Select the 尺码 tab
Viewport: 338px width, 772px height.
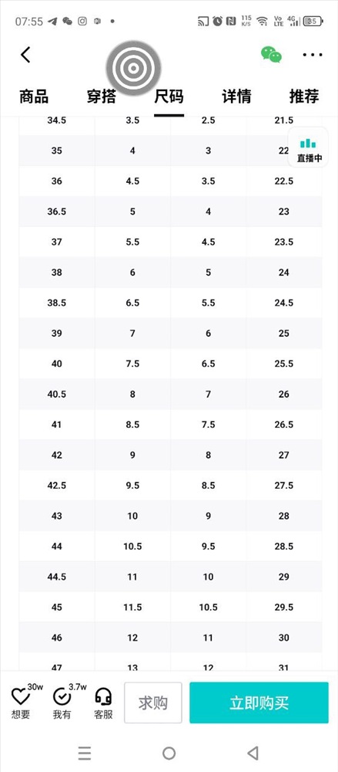[169, 96]
